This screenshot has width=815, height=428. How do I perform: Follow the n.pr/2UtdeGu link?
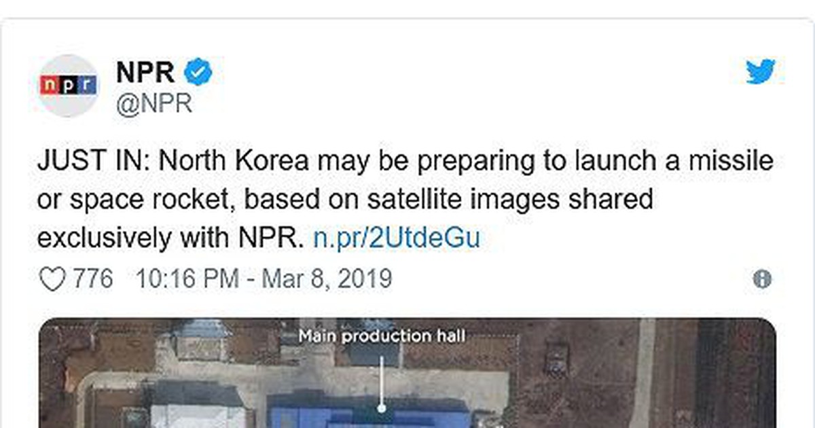click(397, 238)
